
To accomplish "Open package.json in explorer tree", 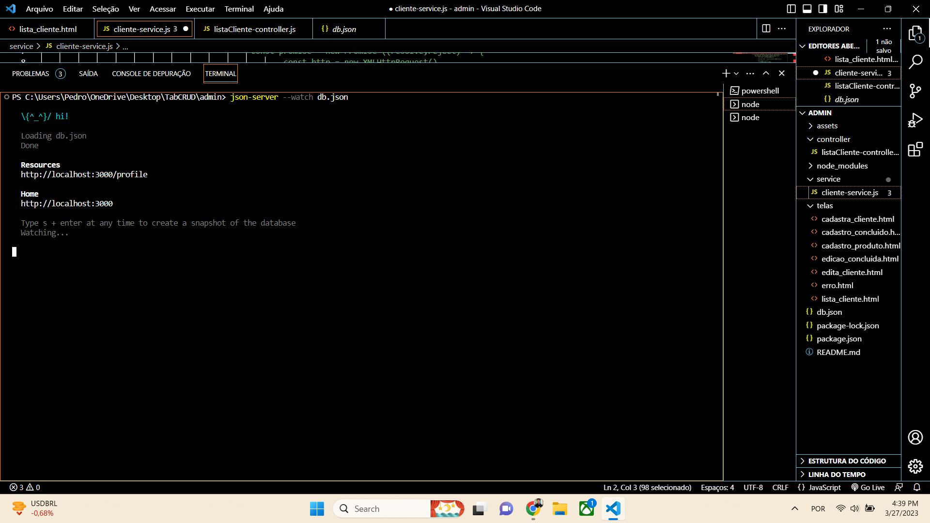I will click(x=839, y=339).
